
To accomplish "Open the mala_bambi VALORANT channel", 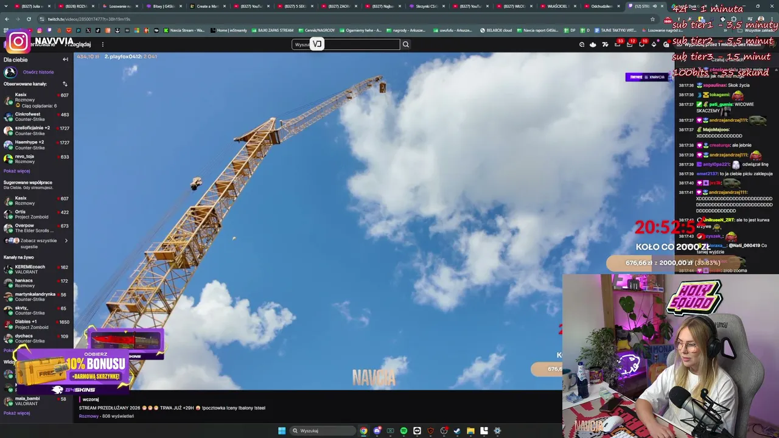I will pyautogui.click(x=37, y=401).
